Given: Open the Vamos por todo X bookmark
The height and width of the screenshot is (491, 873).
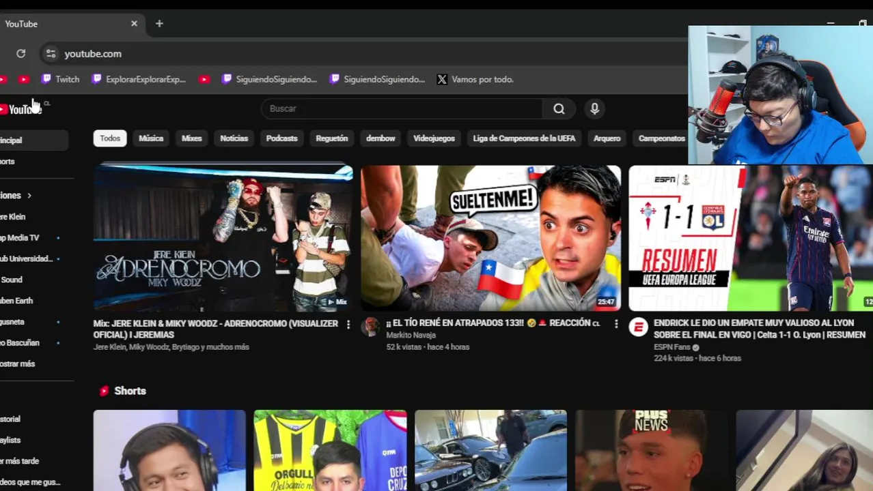Looking at the screenshot, I should [475, 79].
